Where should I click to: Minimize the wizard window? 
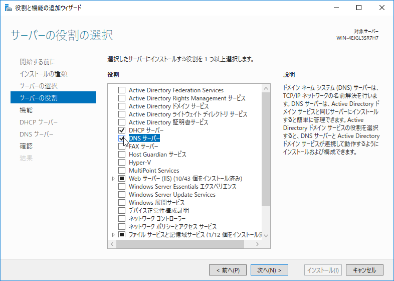click(336, 8)
